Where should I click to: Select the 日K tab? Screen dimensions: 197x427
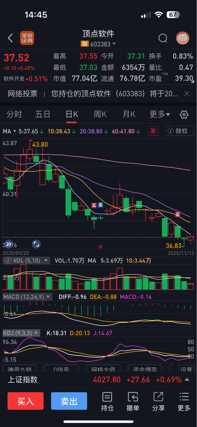(x=72, y=114)
